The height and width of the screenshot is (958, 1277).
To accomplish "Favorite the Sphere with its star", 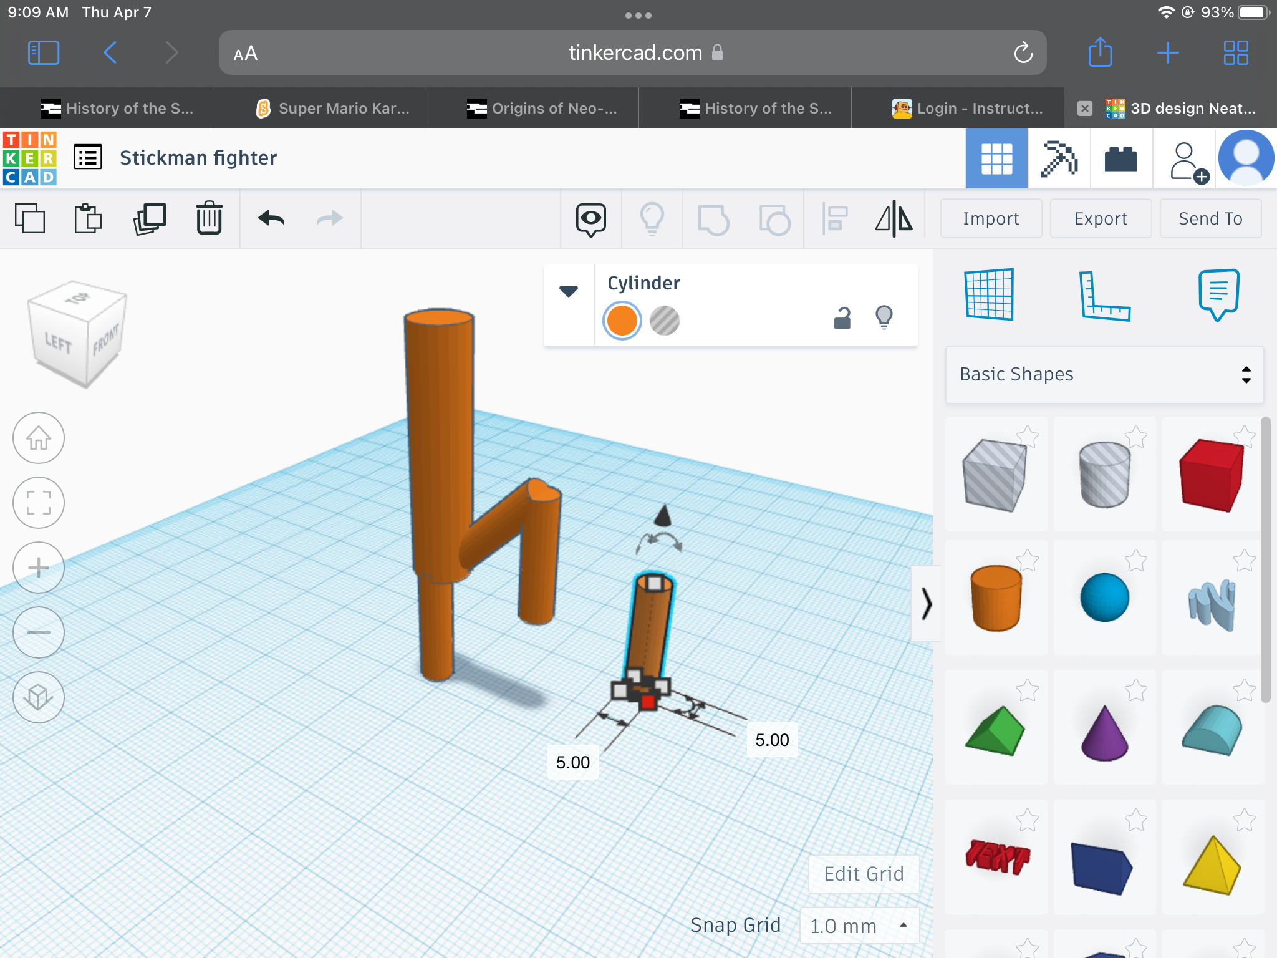I will pos(1136,560).
